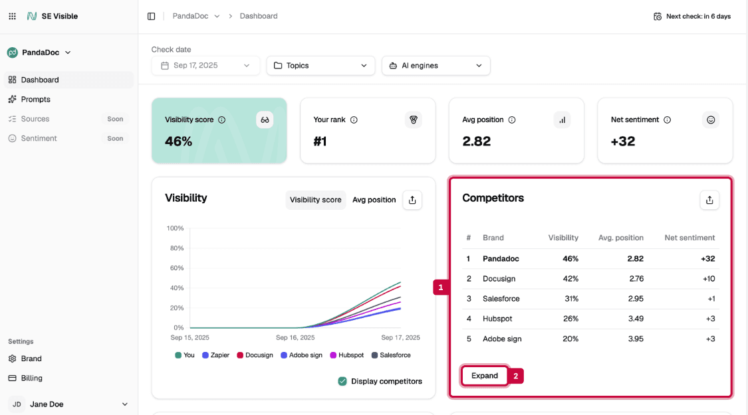Click the Adobe sign legend swatch
Screen dimensions: 748x415
(x=284, y=355)
